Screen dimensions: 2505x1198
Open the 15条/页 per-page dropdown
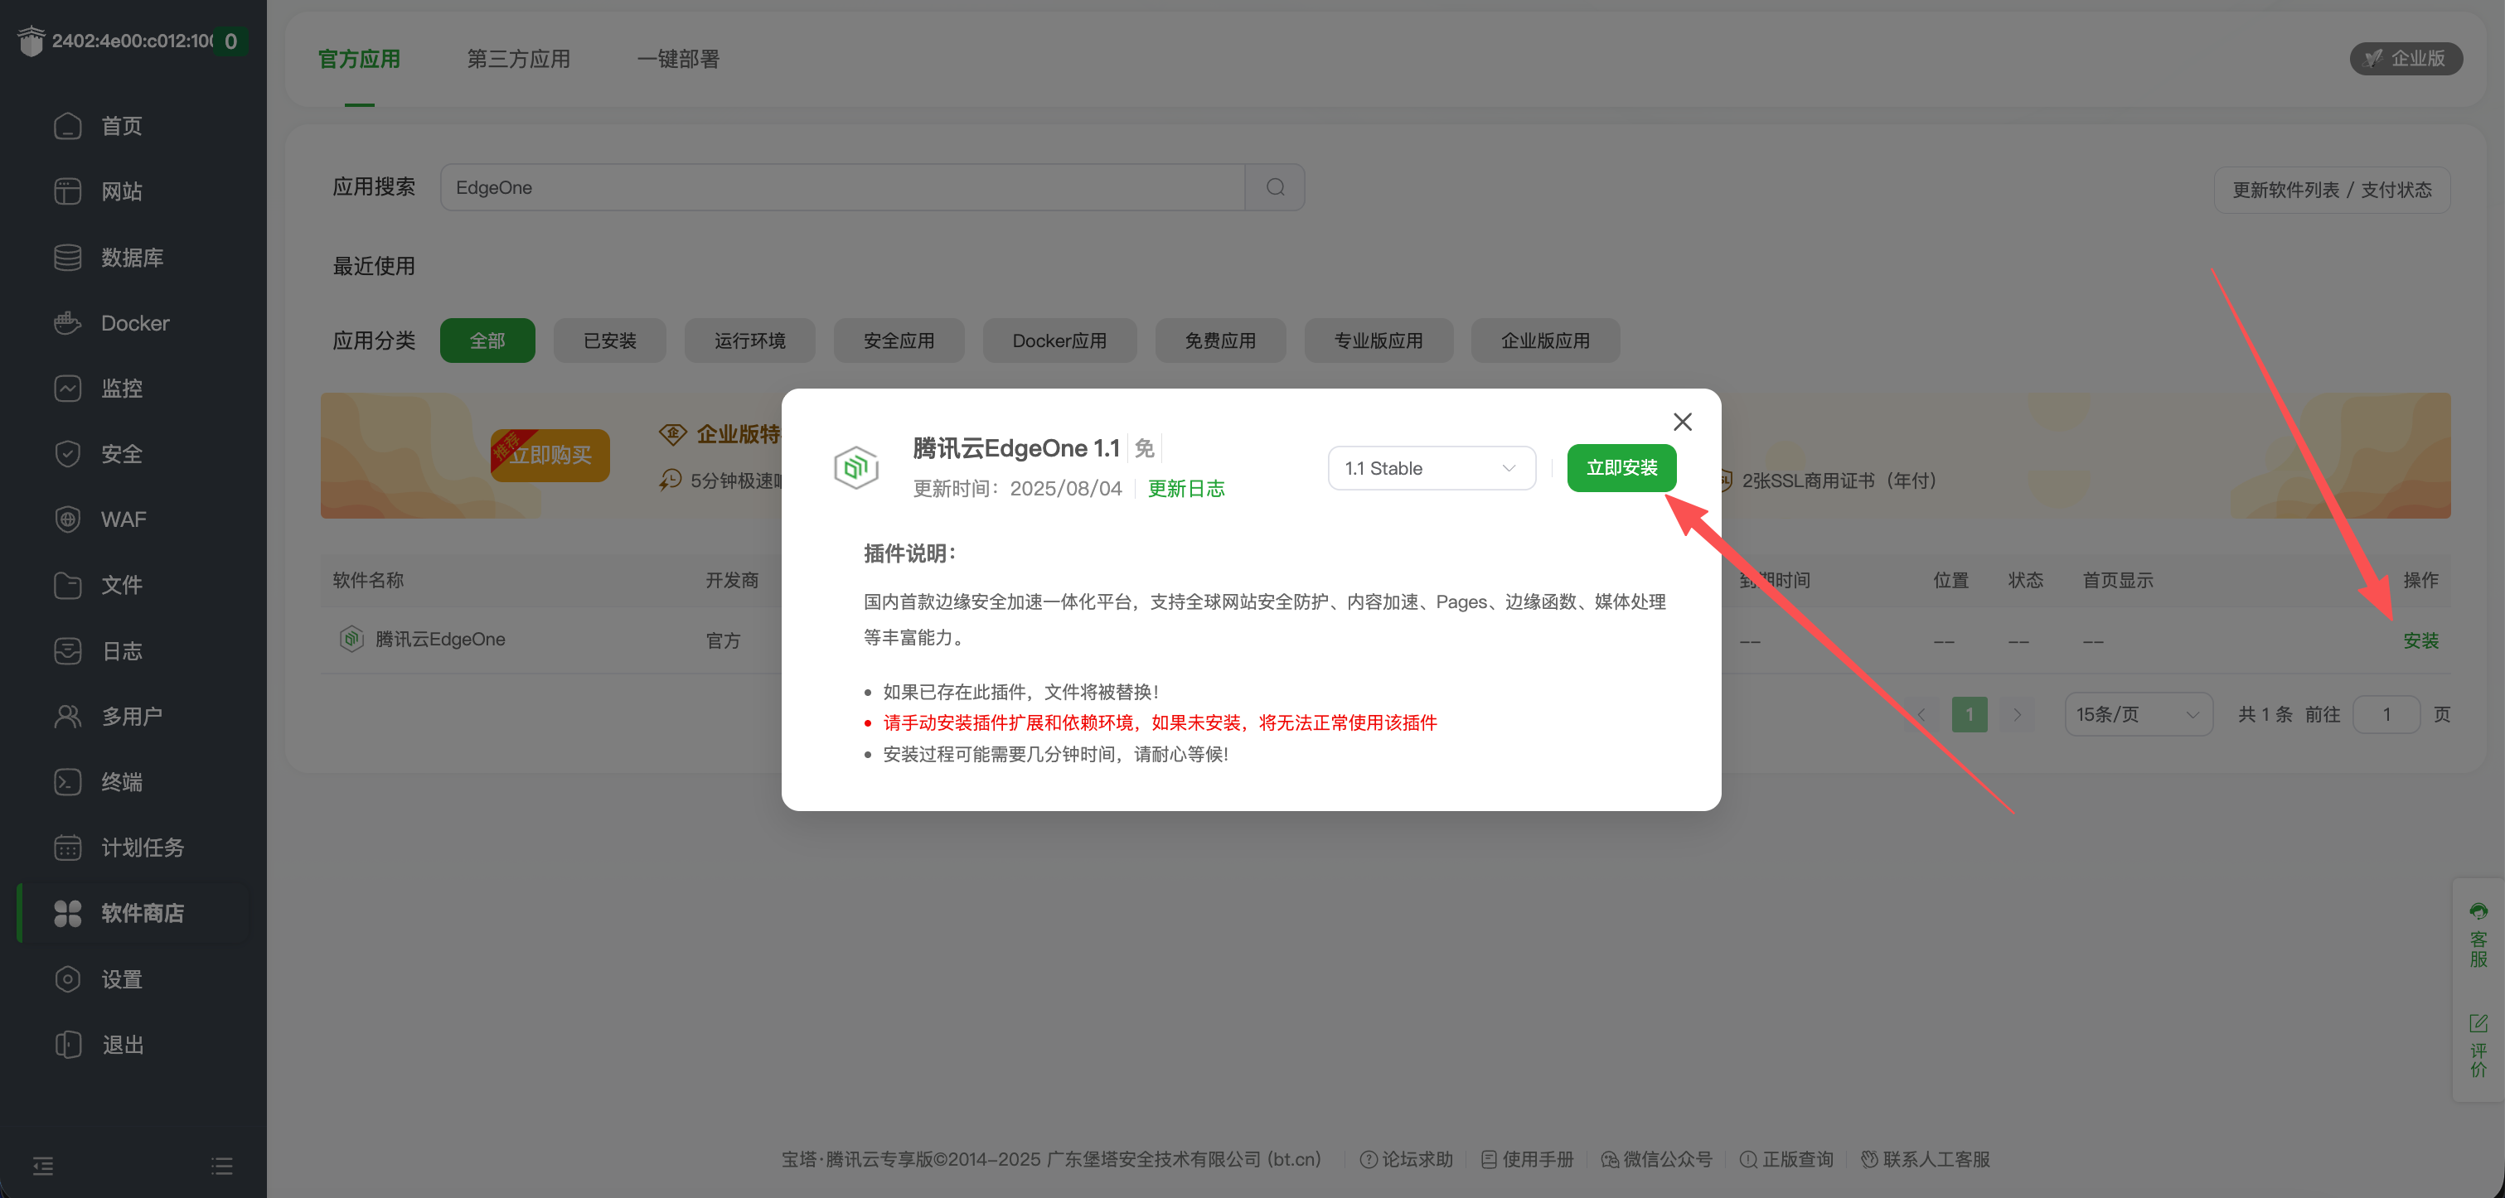2138,713
